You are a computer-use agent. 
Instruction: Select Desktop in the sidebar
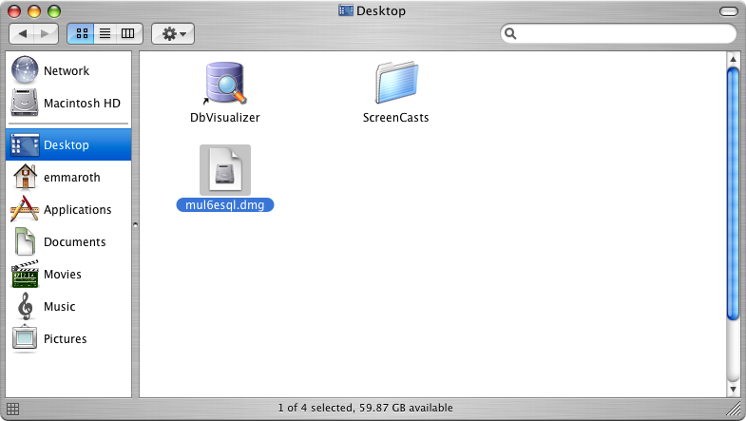68,144
